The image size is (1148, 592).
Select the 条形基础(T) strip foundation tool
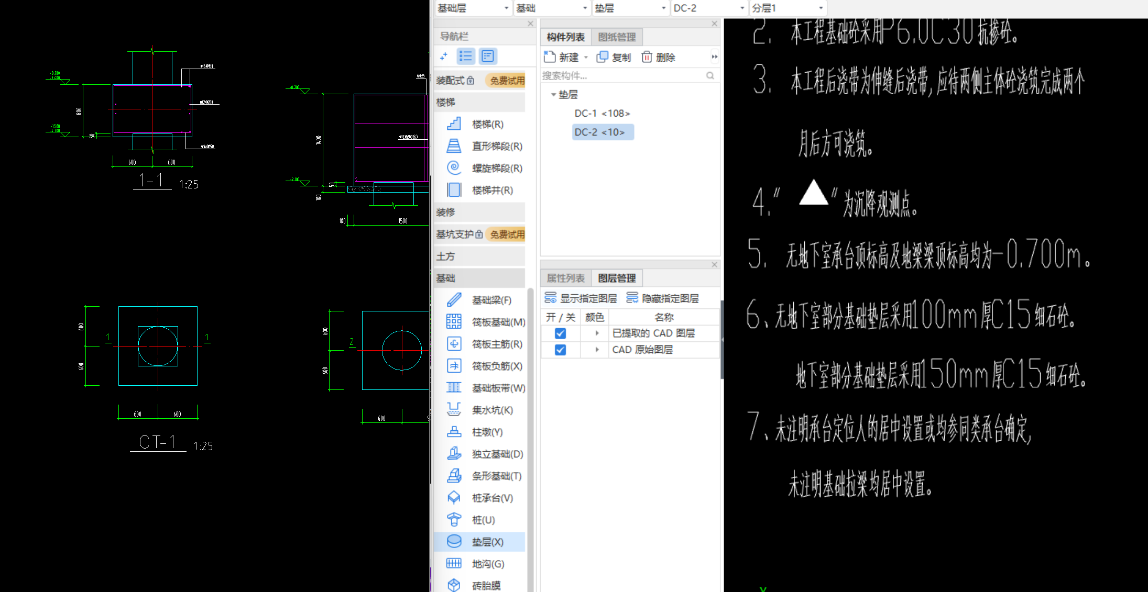[479, 476]
